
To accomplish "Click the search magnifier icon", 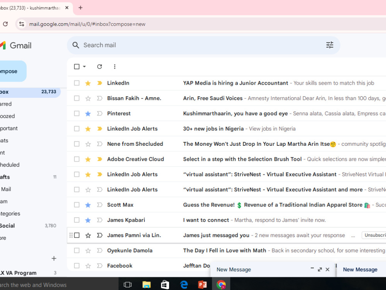I will [x=76, y=45].
